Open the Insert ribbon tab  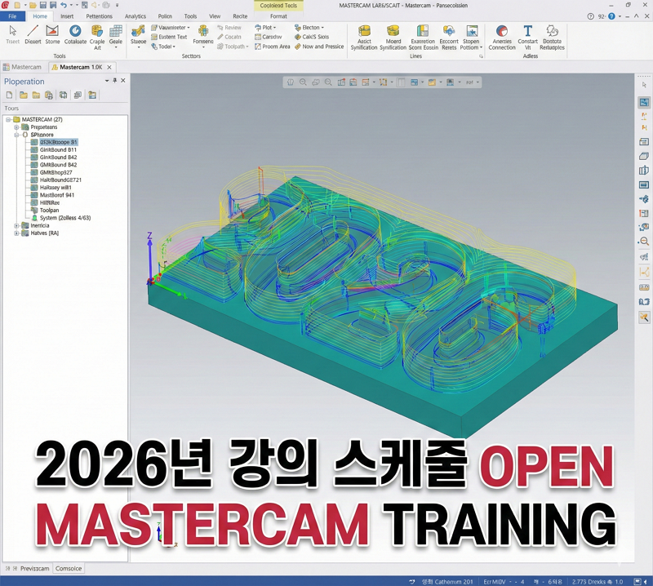pyautogui.click(x=67, y=16)
